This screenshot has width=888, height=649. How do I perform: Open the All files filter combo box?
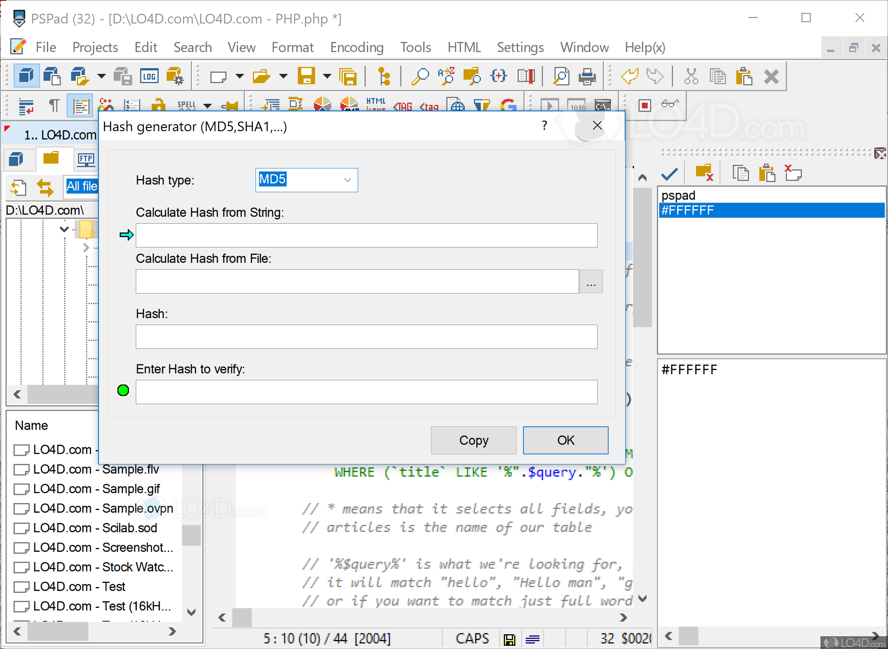coord(82,186)
